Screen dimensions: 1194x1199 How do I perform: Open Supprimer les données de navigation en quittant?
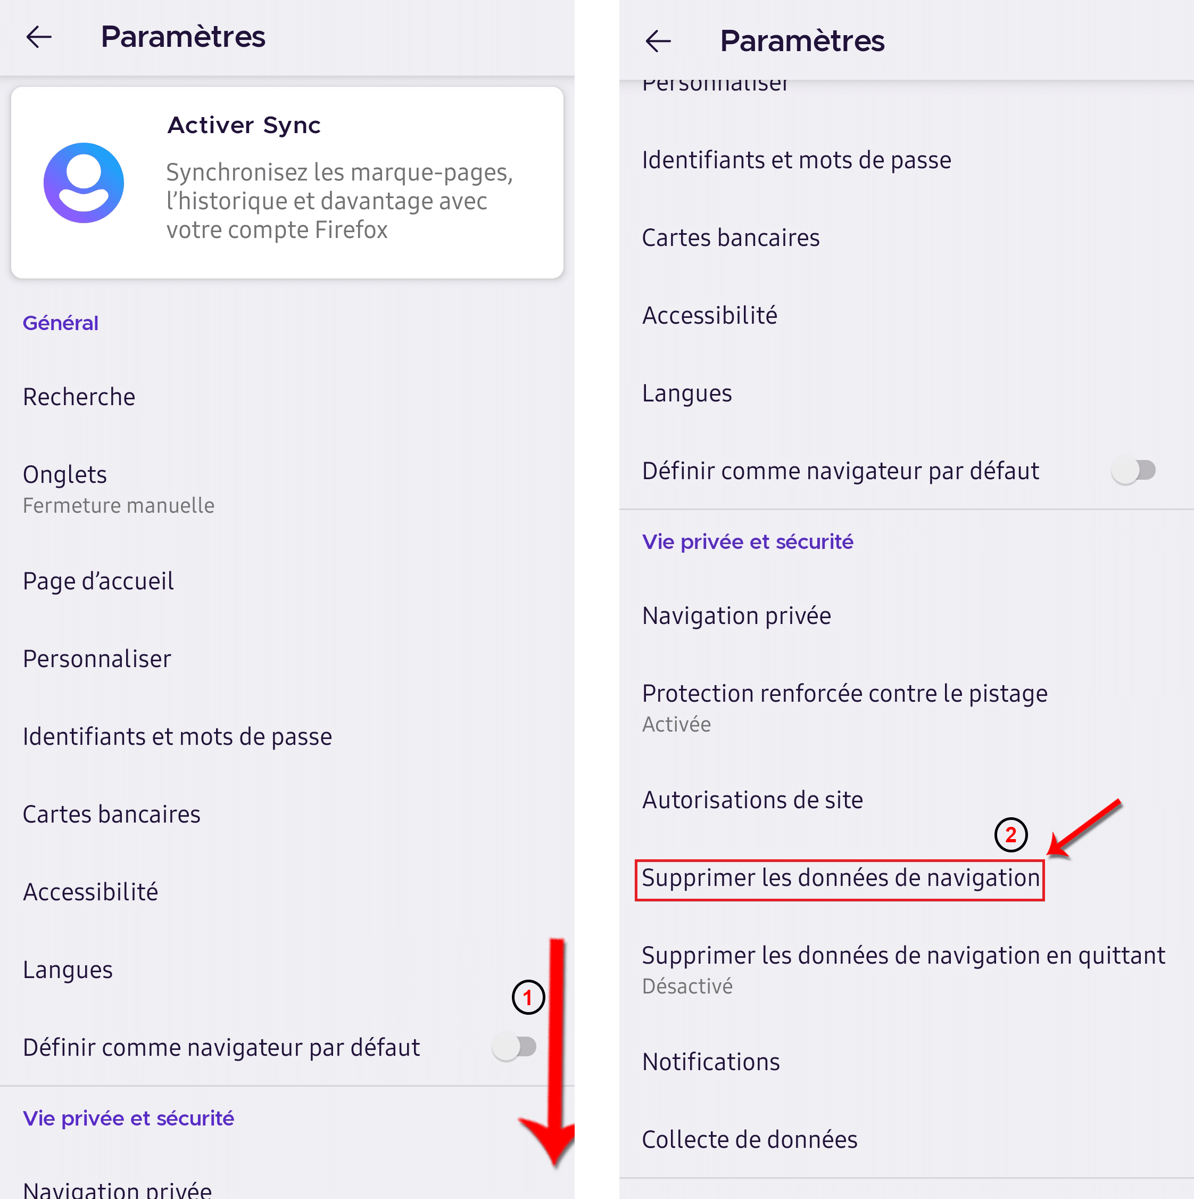click(906, 970)
